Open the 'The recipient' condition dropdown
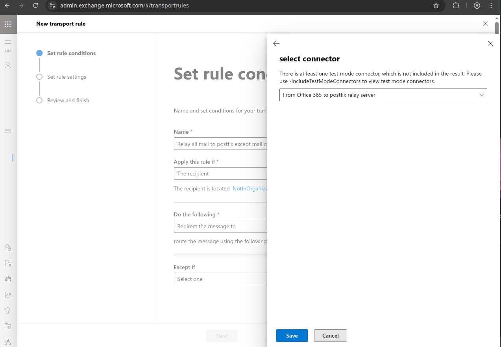The width and height of the screenshot is (501, 347). [220, 173]
